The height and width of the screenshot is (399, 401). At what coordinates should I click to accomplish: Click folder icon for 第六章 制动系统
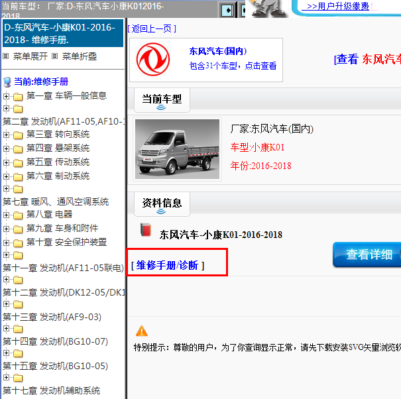pyautogui.click(x=18, y=177)
